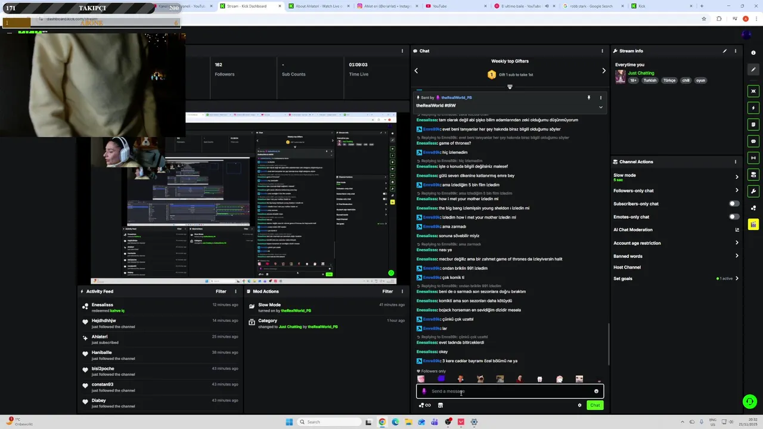This screenshot has height=429, width=763.
Task: Select the pencil edit icon in right sidebar
Action: click(753, 70)
